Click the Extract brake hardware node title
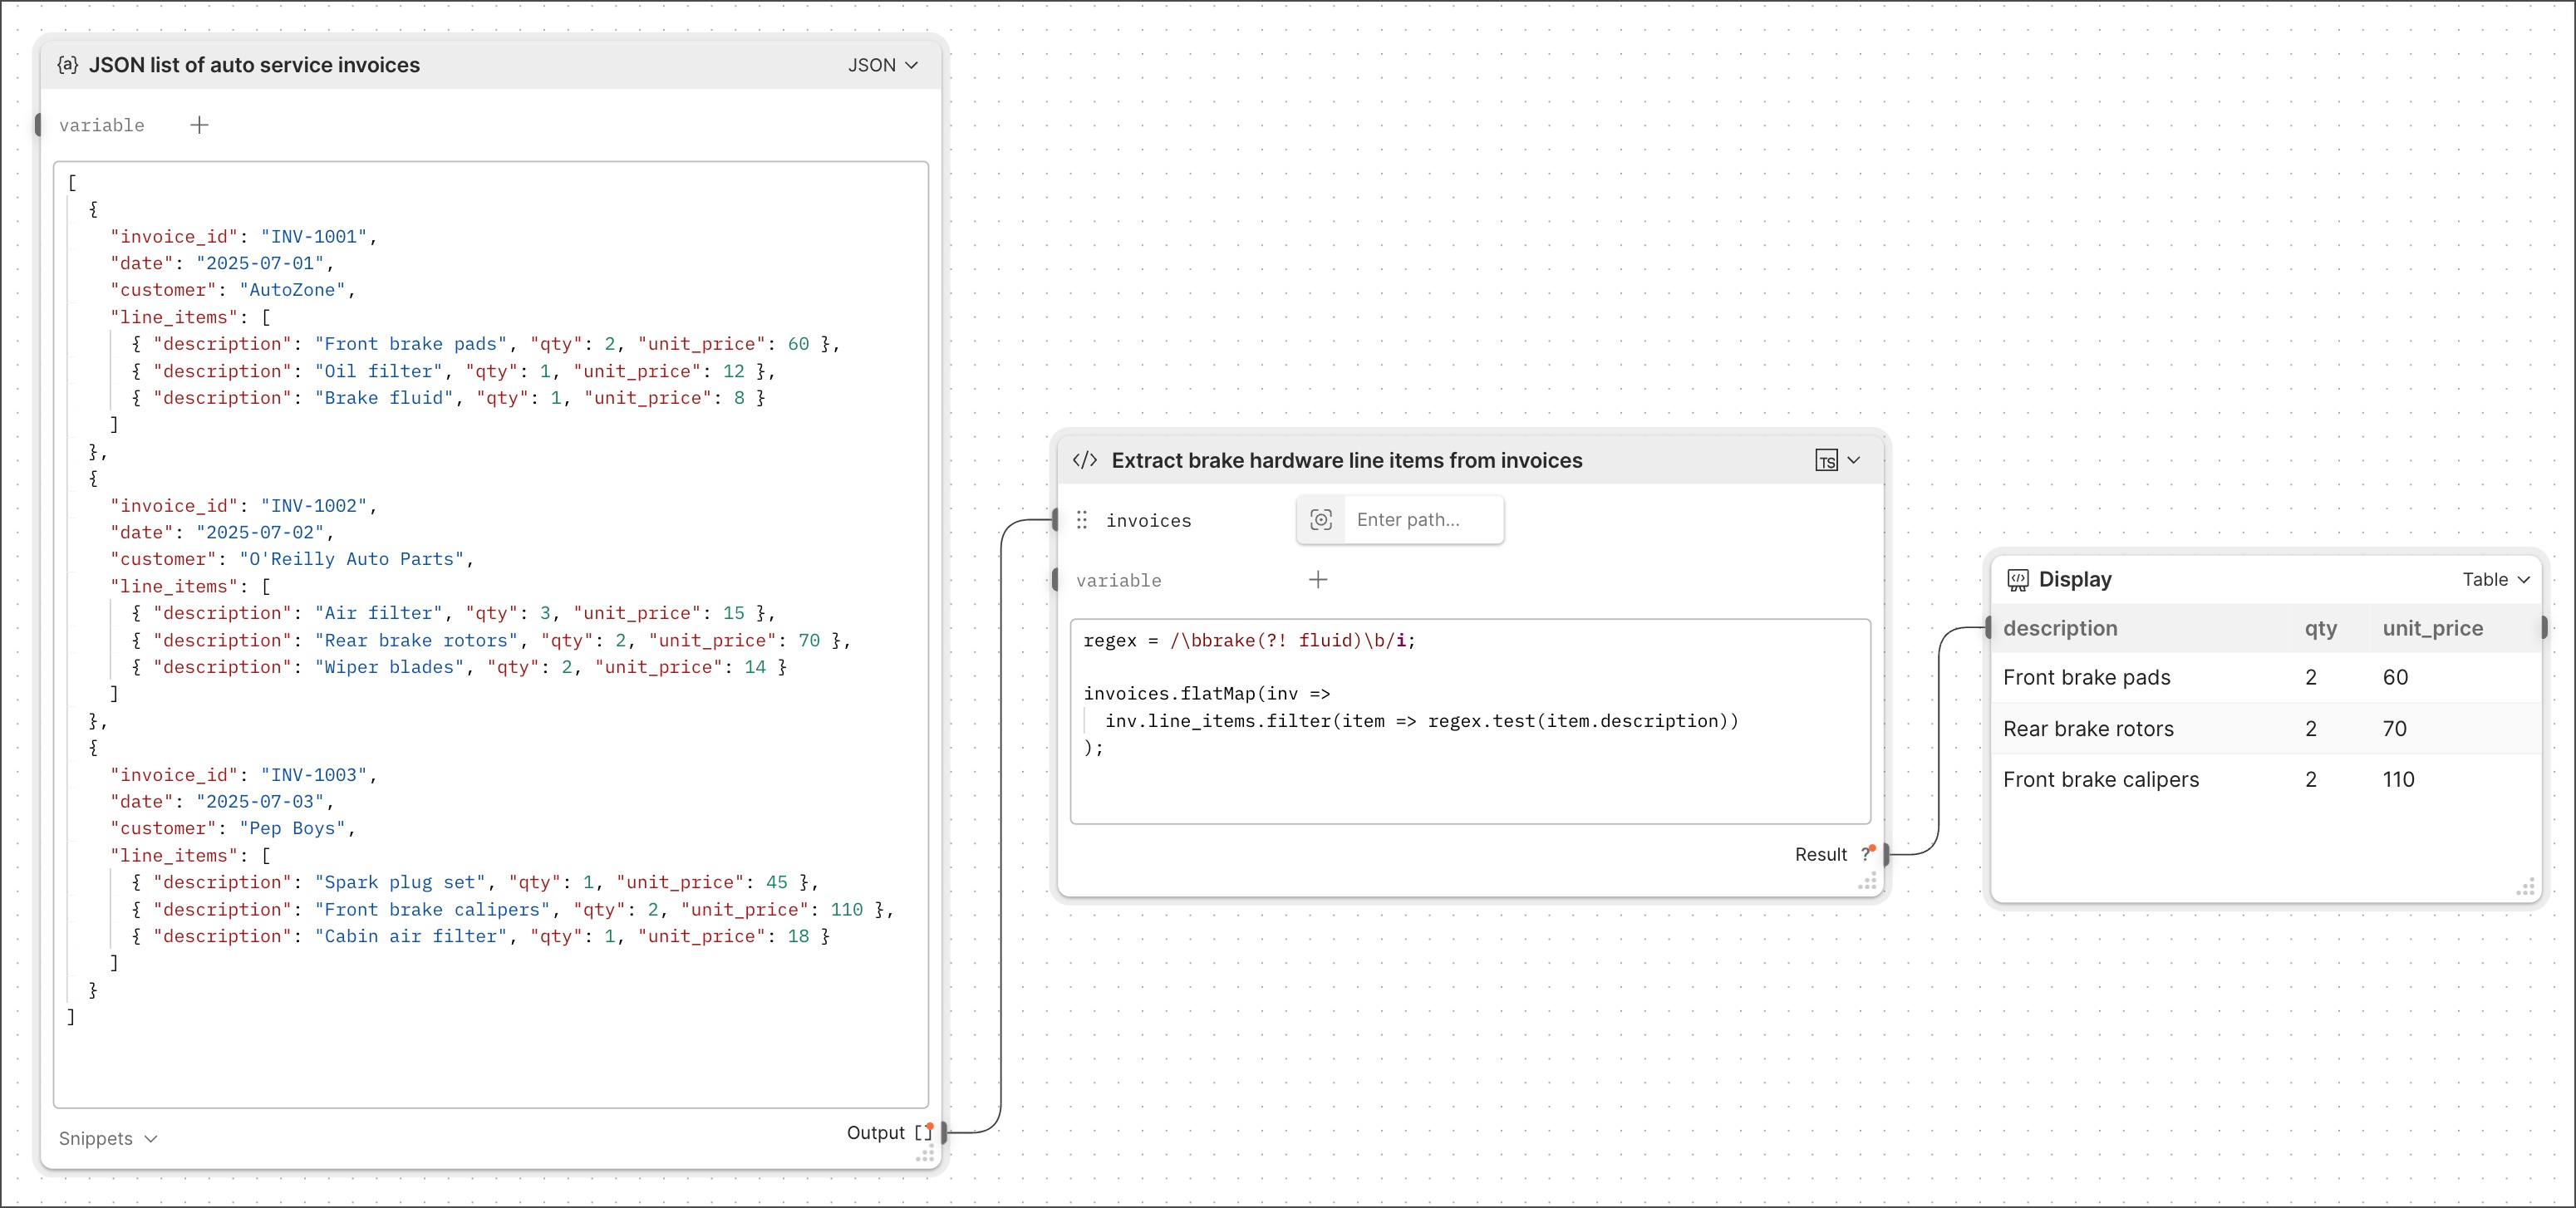The height and width of the screenshot is (1208, 2576). 1347,460
